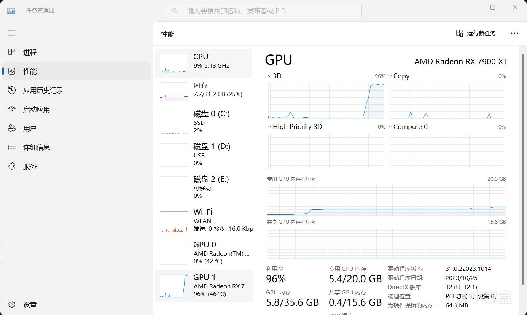Open the Wi-Fi WLAN performance entry
Image resolution: width=527 pixels, height=315 pixels.
tap(203, 220)
